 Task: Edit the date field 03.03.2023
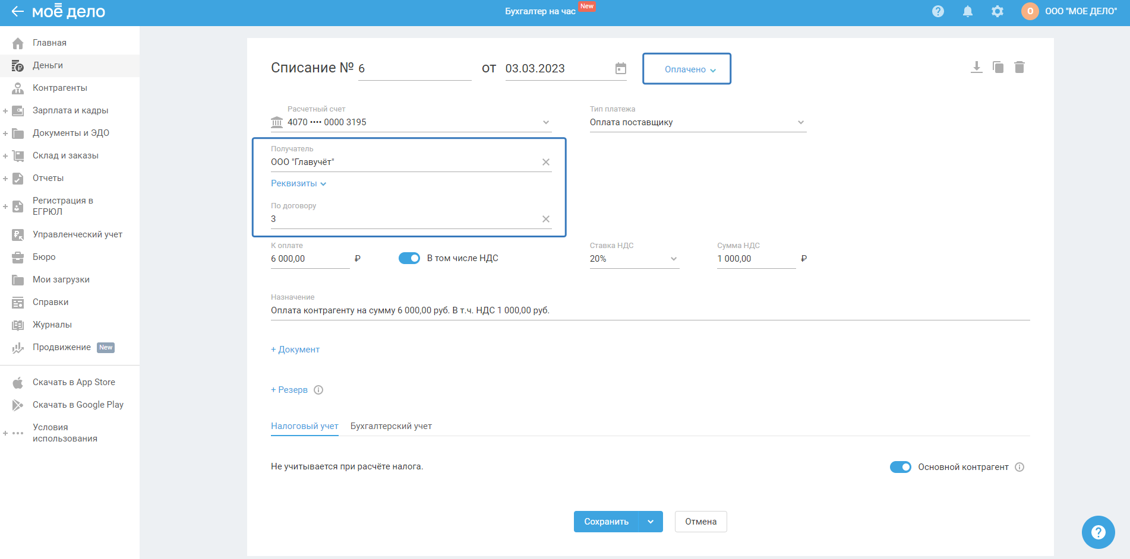click(557, 68)
